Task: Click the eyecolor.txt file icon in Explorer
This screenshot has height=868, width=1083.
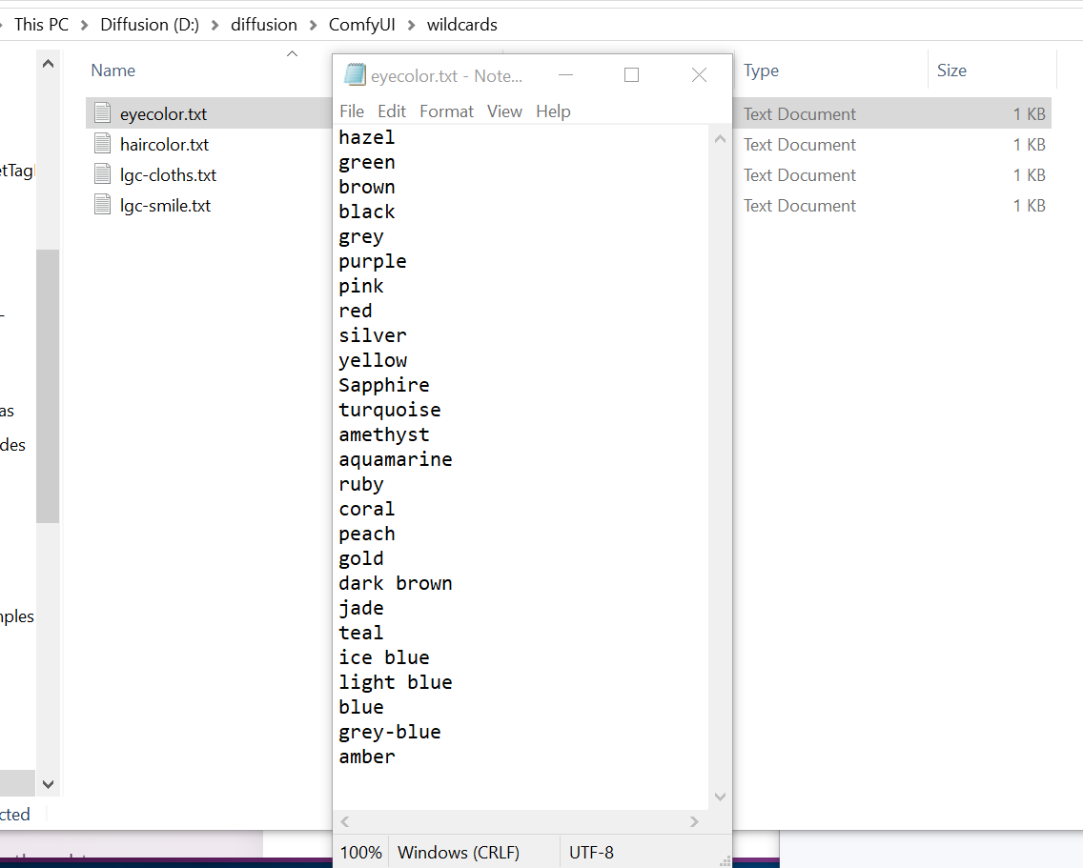Action: click(102, 112)
